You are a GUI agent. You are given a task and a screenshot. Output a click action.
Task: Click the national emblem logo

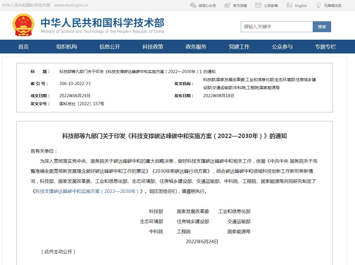[x=23, y=24]
